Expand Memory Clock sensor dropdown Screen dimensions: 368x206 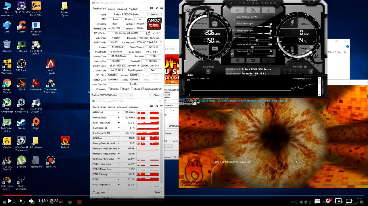119,118
